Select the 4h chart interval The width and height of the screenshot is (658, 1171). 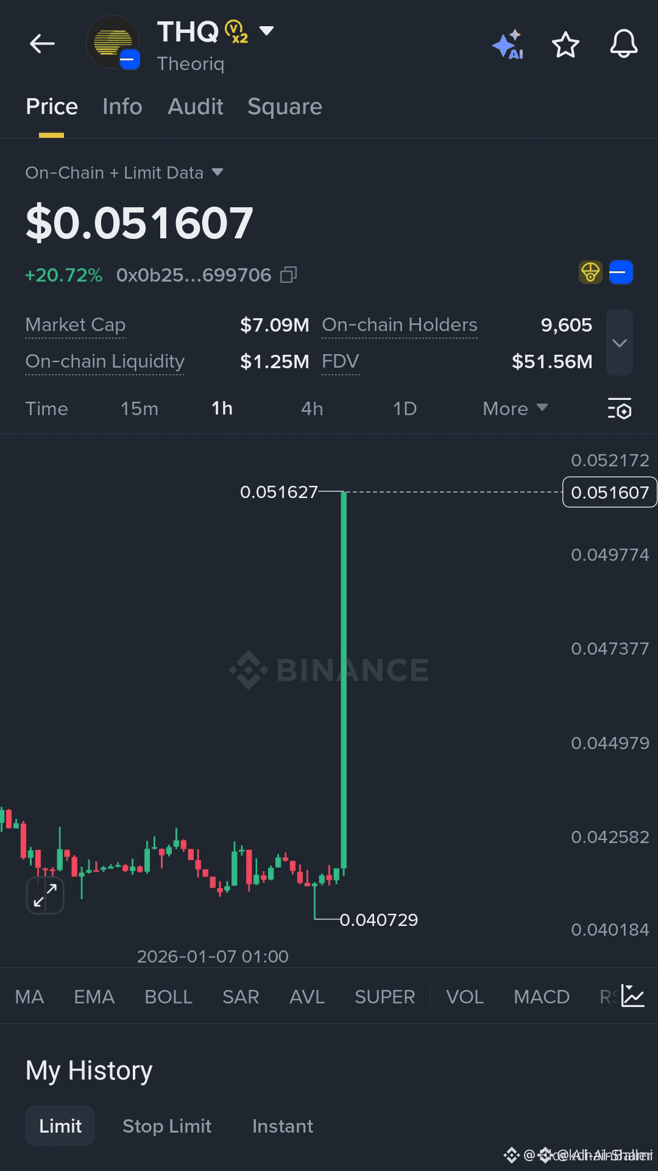[x=312, y=408]
